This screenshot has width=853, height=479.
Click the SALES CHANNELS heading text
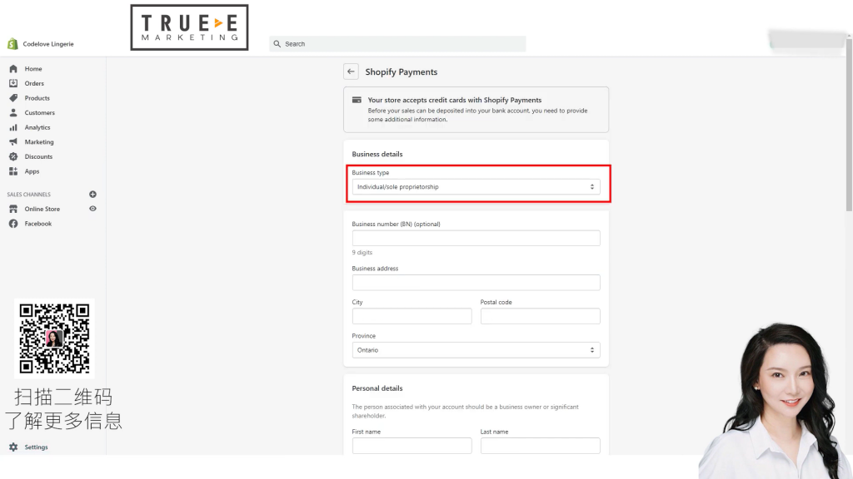coord(29,195)
